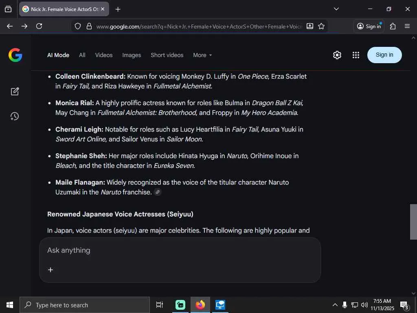Viewport: 417px width, 313px height.
Task: Start a new AI Mode chat (pencil icon)
Action: (15, 91)
